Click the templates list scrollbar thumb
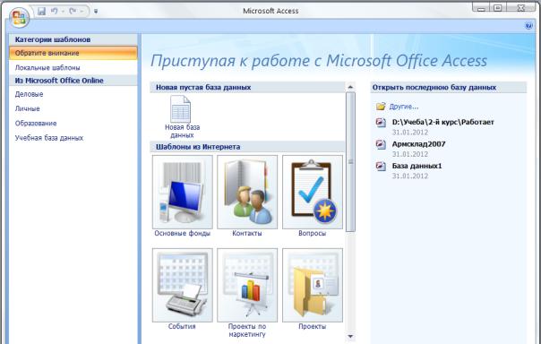 pyautogui.click(x=350, y=162)
